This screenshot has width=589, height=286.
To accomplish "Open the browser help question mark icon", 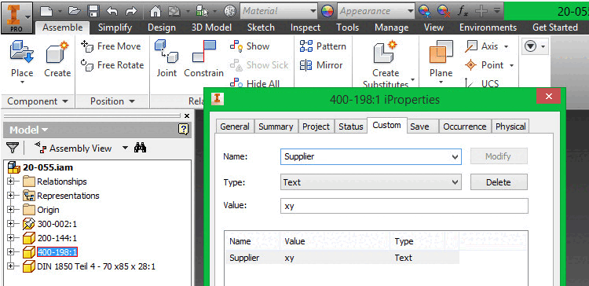I will pyautogui.click(x=182, y=130).
